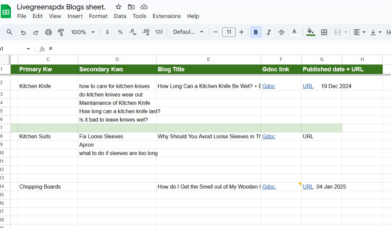The image size is (391, 228).
Task: Format cell as currency pound
Action: coord(107,32)
